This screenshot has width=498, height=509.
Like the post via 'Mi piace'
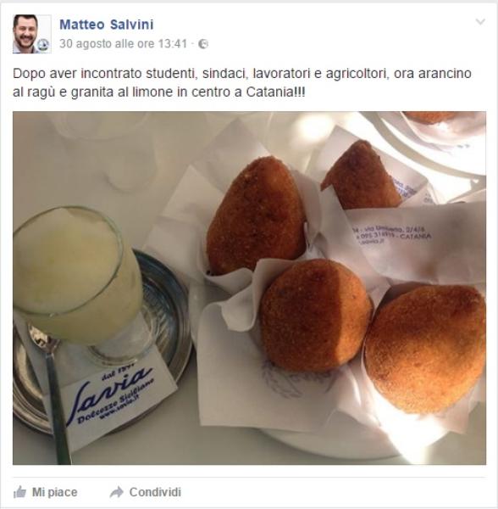[x=54, y=492]
